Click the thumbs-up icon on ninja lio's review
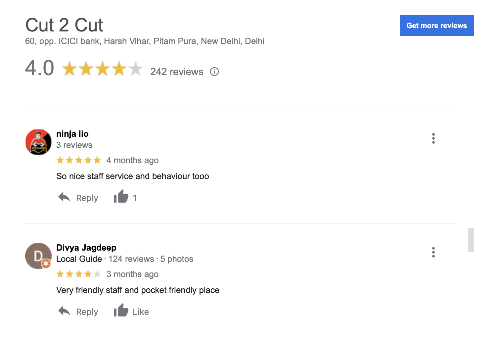This screenshot has width=499, height=337. pyautogui.click(x=121, y=196)
